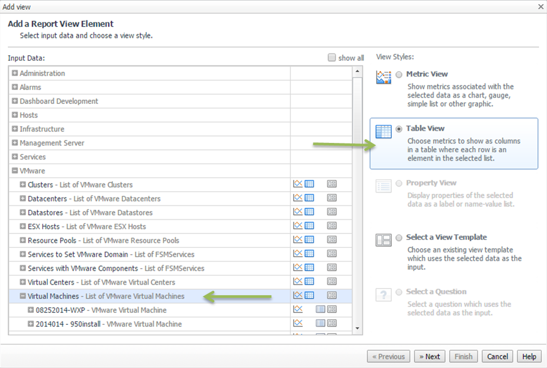Expand the Infrastructure tree node

pos(15,129)
